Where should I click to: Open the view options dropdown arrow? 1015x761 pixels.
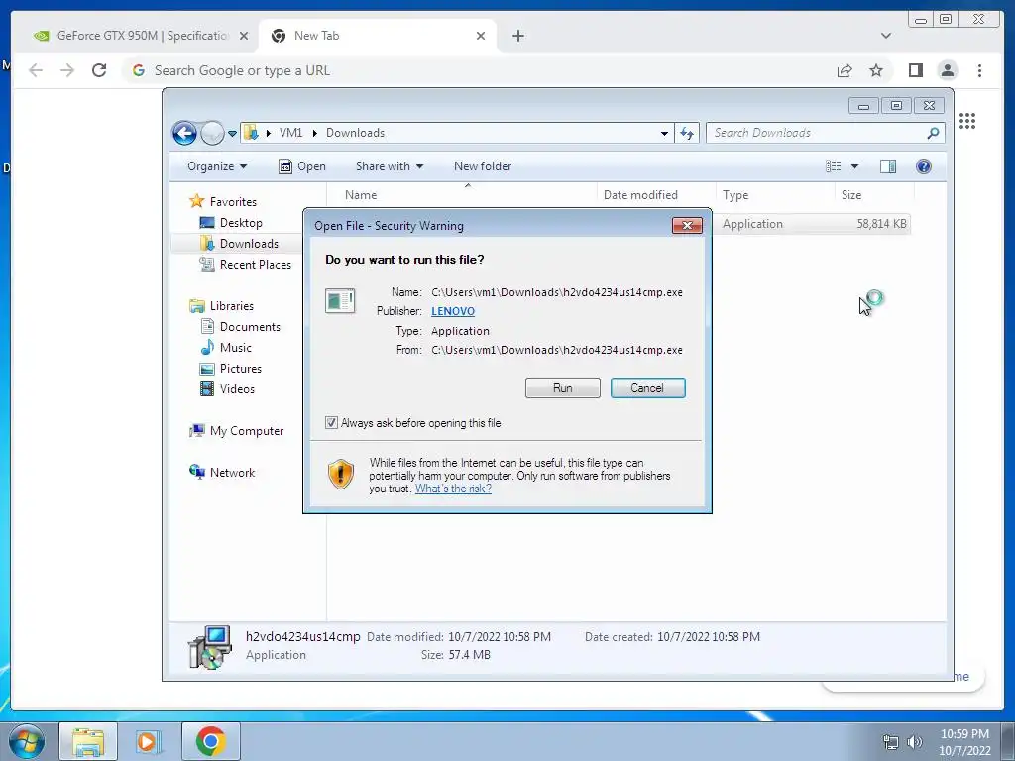click(854, 166)
